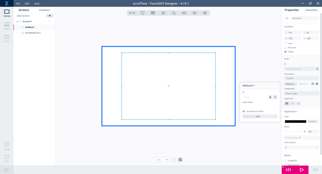Open the zoom level dropdown

point(162,160)
